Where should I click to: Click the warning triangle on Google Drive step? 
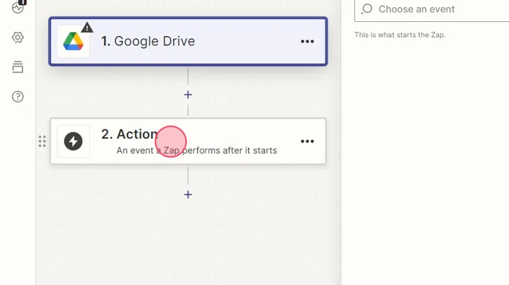point(87,28)
